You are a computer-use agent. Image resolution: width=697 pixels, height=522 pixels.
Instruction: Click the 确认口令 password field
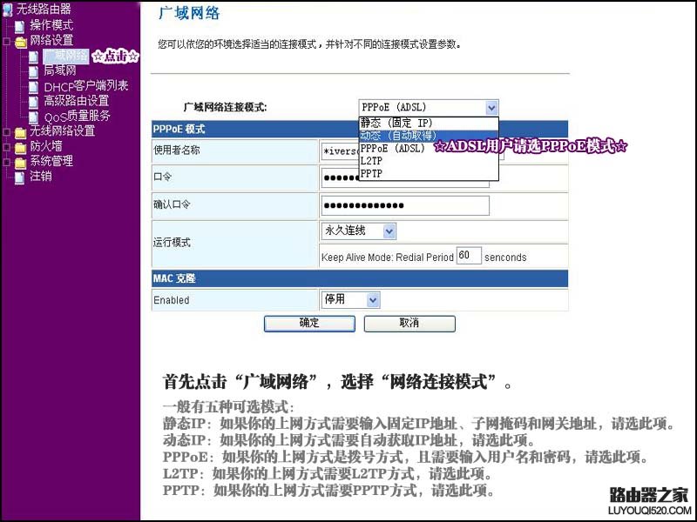pos(405,205)
